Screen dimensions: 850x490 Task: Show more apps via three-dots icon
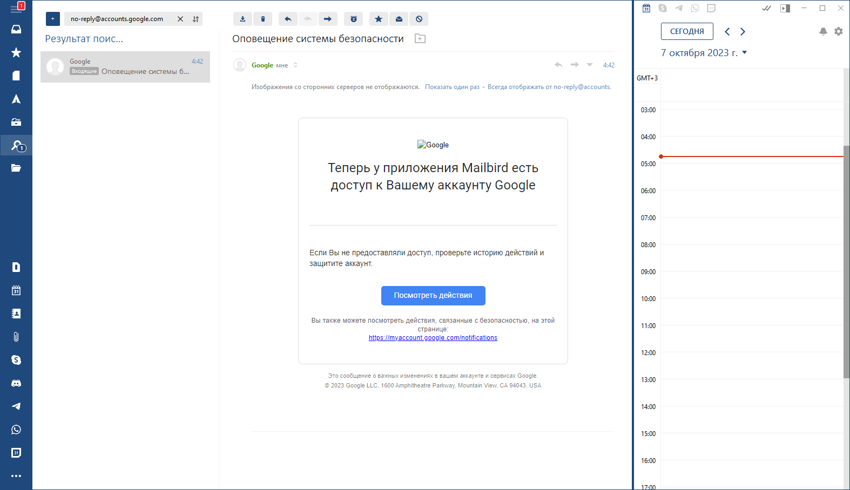pyautogui.click(x=16, y=476)
